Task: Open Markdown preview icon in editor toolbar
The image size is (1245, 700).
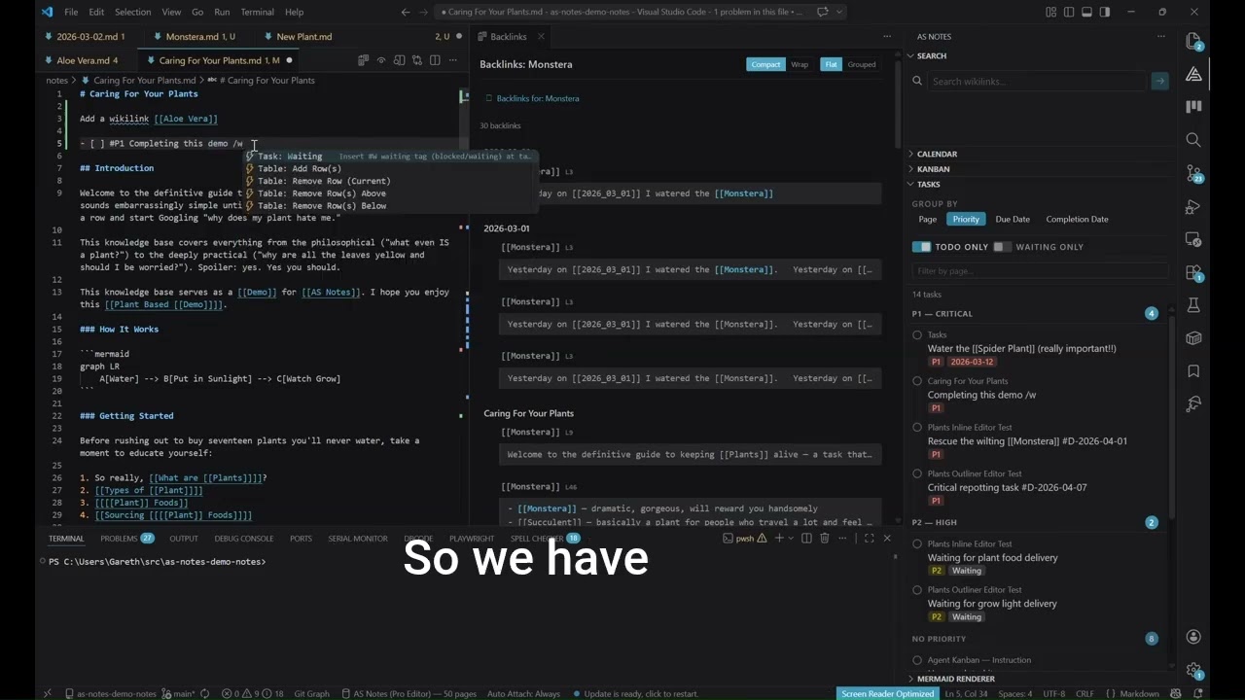Action: pyautogui.click(x=400, y=60)
